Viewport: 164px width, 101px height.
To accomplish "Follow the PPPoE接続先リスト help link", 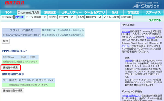I will point(131,96).
